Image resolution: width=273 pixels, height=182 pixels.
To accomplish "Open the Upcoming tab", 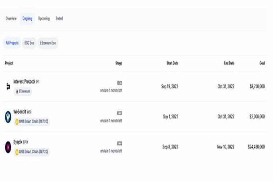I will pyautogui.click(x=44, y=18).
